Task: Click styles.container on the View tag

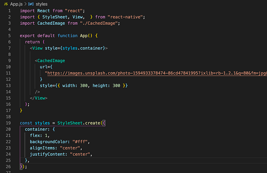Action: [82, 48]
